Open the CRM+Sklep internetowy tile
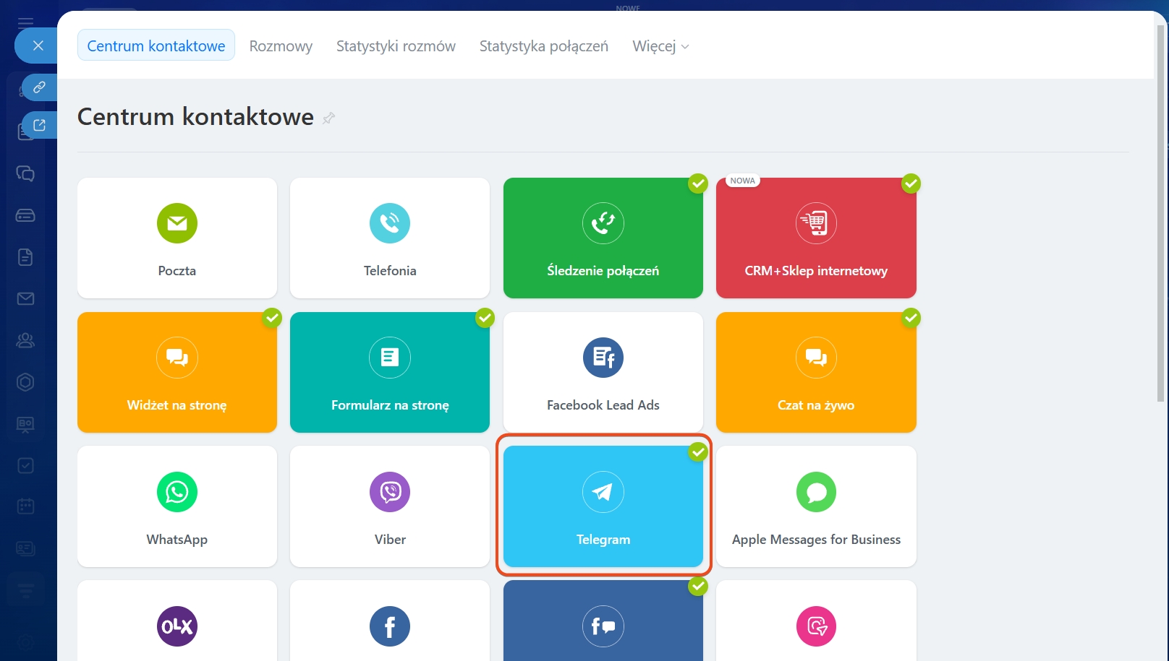The width and height of the screenshot is (1169, 661). pos(815,238)
